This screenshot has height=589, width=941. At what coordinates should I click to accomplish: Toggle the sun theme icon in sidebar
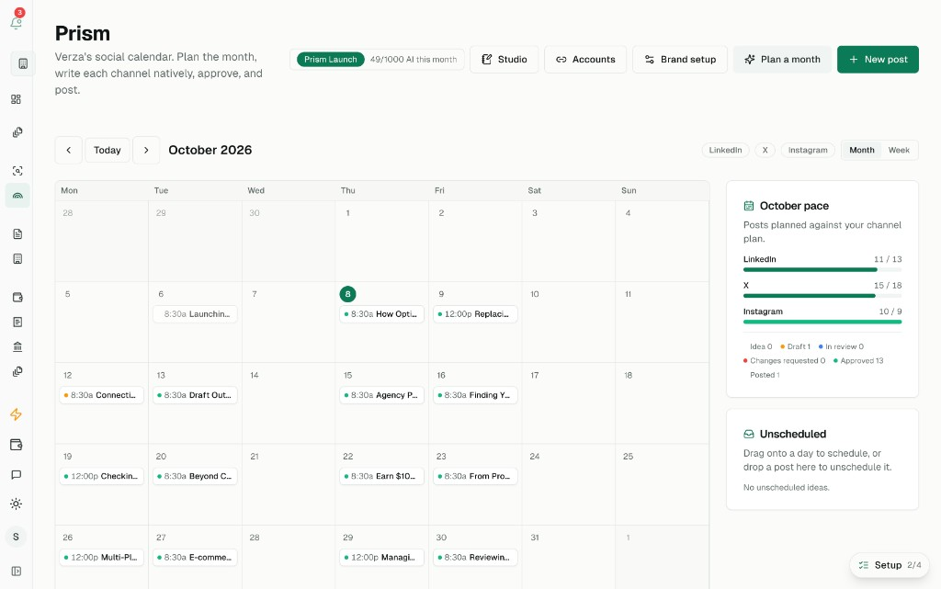17,504
